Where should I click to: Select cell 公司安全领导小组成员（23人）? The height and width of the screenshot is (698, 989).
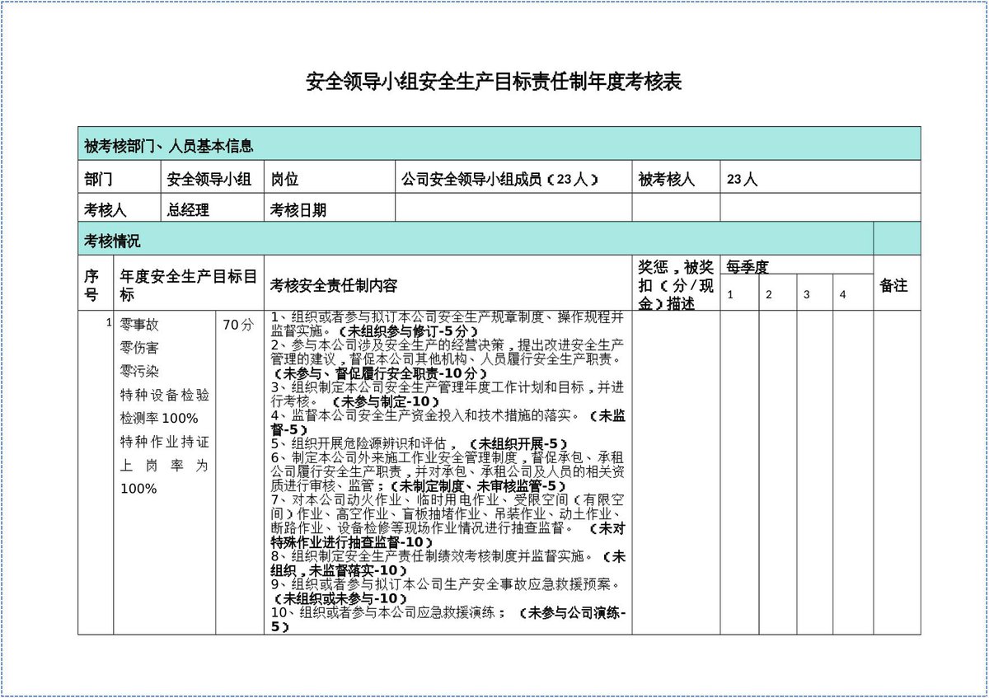click(x=513, y=177)
